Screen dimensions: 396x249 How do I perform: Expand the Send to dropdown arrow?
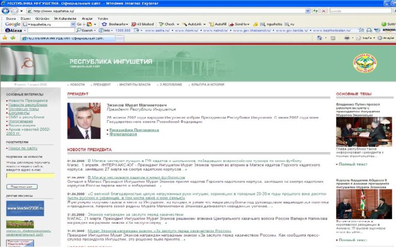pyautogui.click(x=249, y=25)
